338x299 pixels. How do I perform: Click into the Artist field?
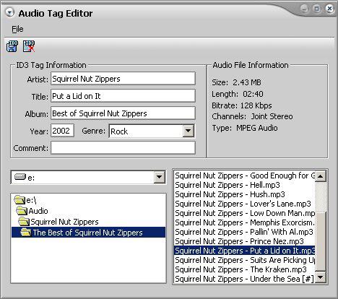point(123,79)
